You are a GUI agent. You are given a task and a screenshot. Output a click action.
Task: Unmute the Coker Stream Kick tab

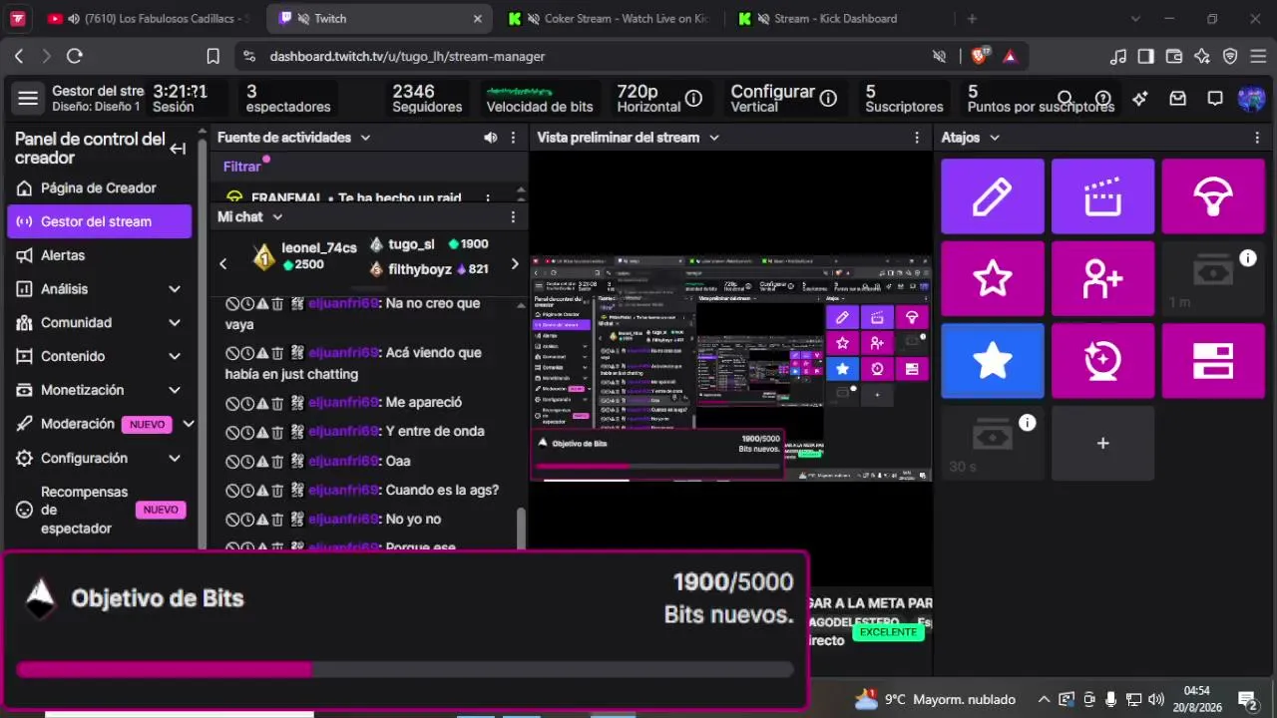pyautogui.click(x=536, y=18)
